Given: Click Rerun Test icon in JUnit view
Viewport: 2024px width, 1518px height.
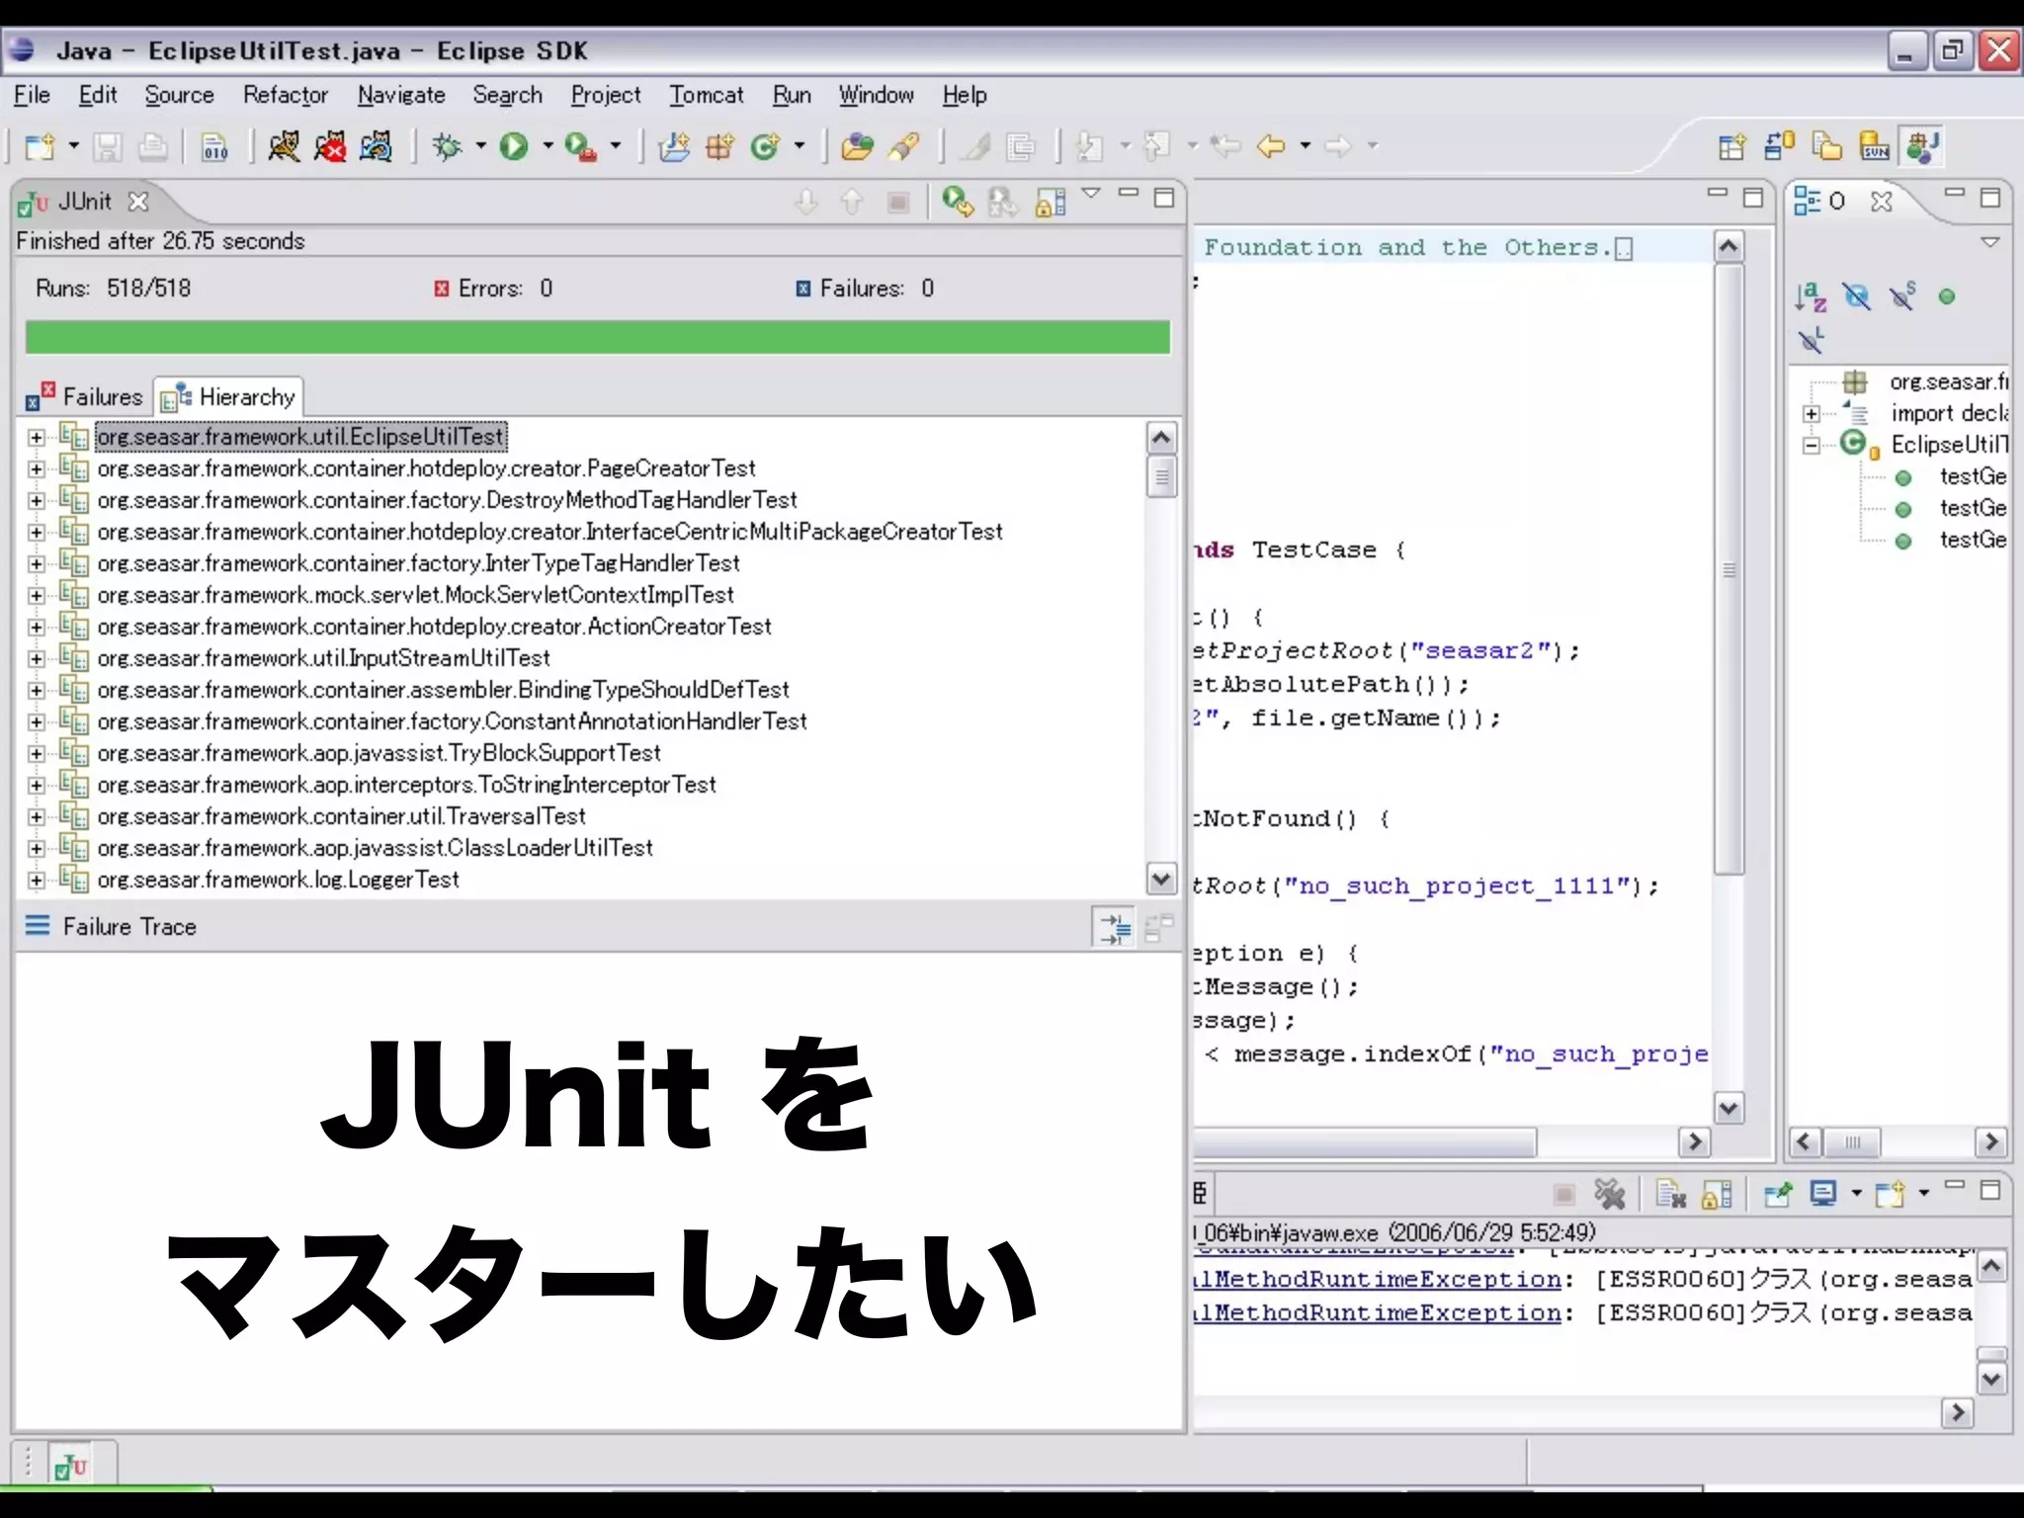Looking at the screenshot, I should coord(957,202).
